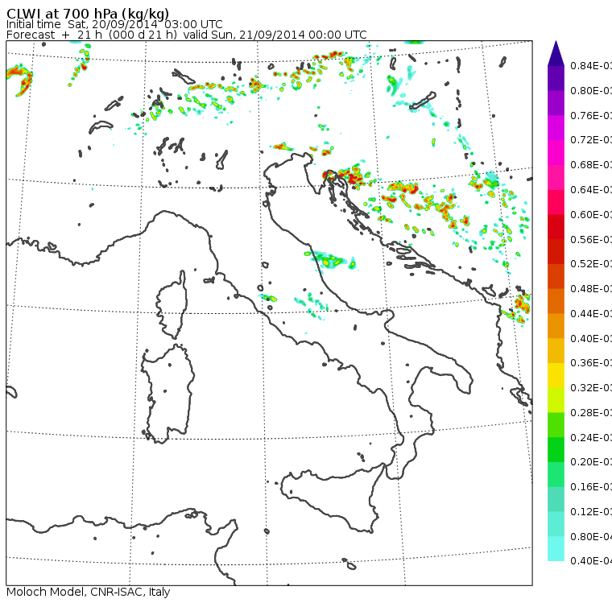
Task: Choose the red band between 0.56E-03 and 0.60E-03
Action: coord(556,227)
